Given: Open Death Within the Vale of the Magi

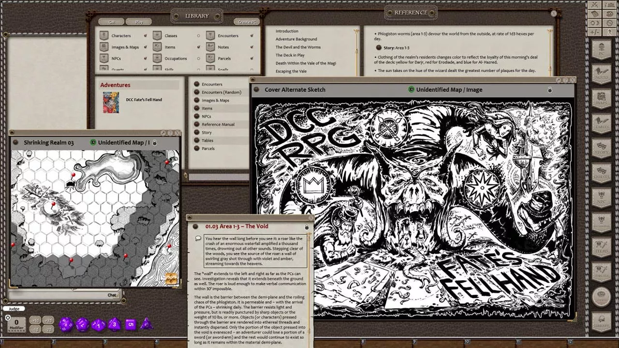Looking at the screenshot, I should point(306,63).
